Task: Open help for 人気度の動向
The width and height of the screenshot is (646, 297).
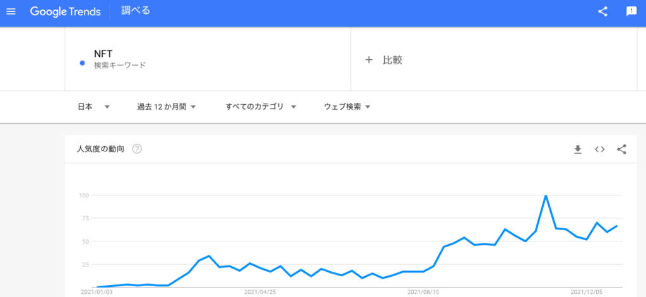Action: point(137,149)
